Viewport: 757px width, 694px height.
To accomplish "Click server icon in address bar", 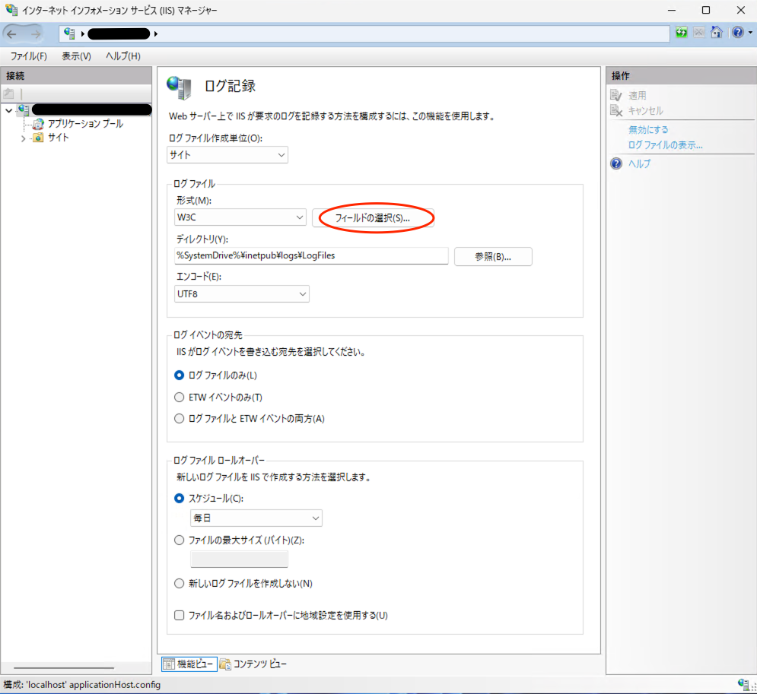I will [69, 33].
